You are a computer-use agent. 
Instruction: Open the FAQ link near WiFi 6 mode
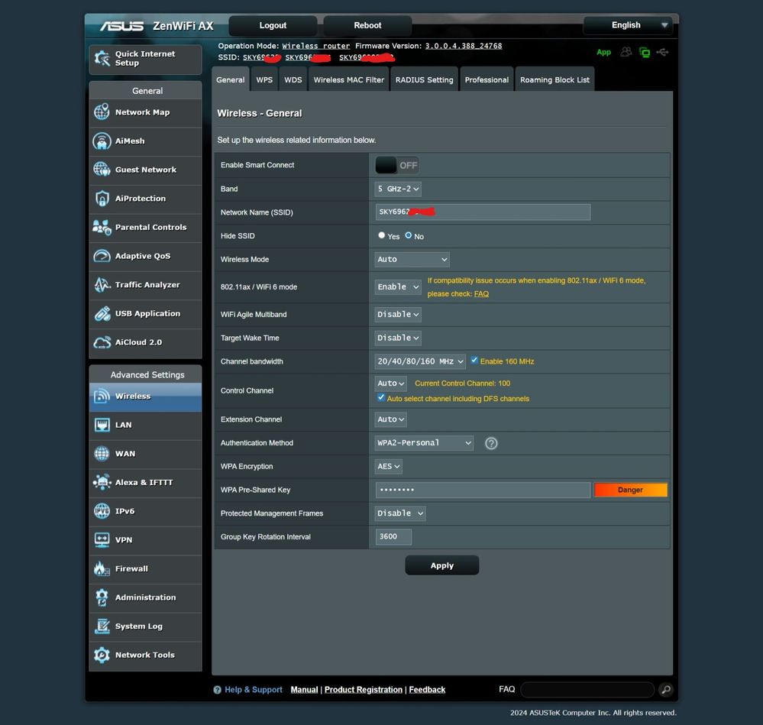pos(481,293)
